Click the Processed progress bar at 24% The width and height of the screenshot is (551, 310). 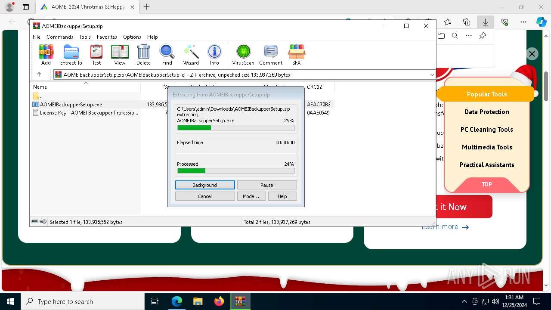(236, 171)
